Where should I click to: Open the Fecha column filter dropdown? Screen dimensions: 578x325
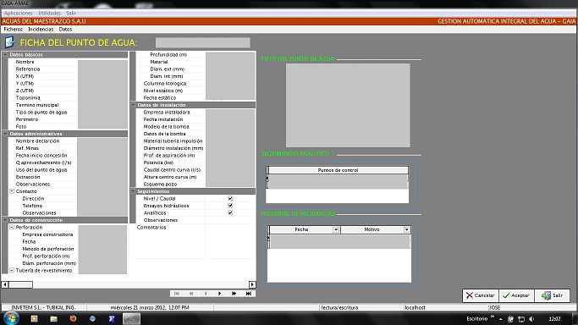point(336,229)
